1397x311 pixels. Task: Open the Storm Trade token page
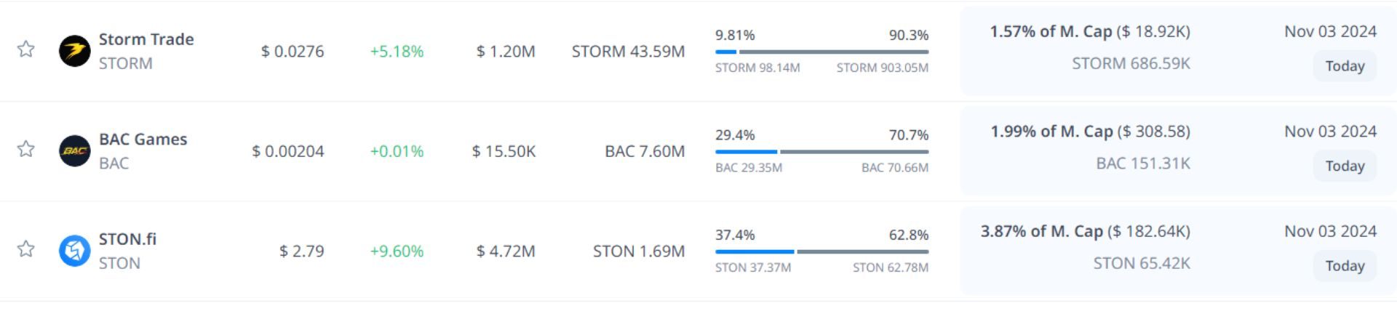pyautogui.click(x=146, y=39)
